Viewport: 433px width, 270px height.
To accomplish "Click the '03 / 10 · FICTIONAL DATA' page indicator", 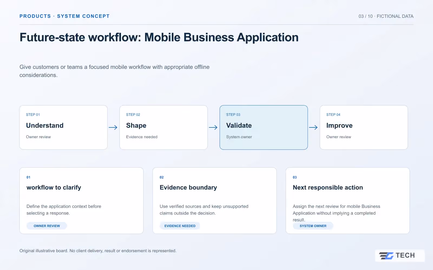I will coord(386,16).
